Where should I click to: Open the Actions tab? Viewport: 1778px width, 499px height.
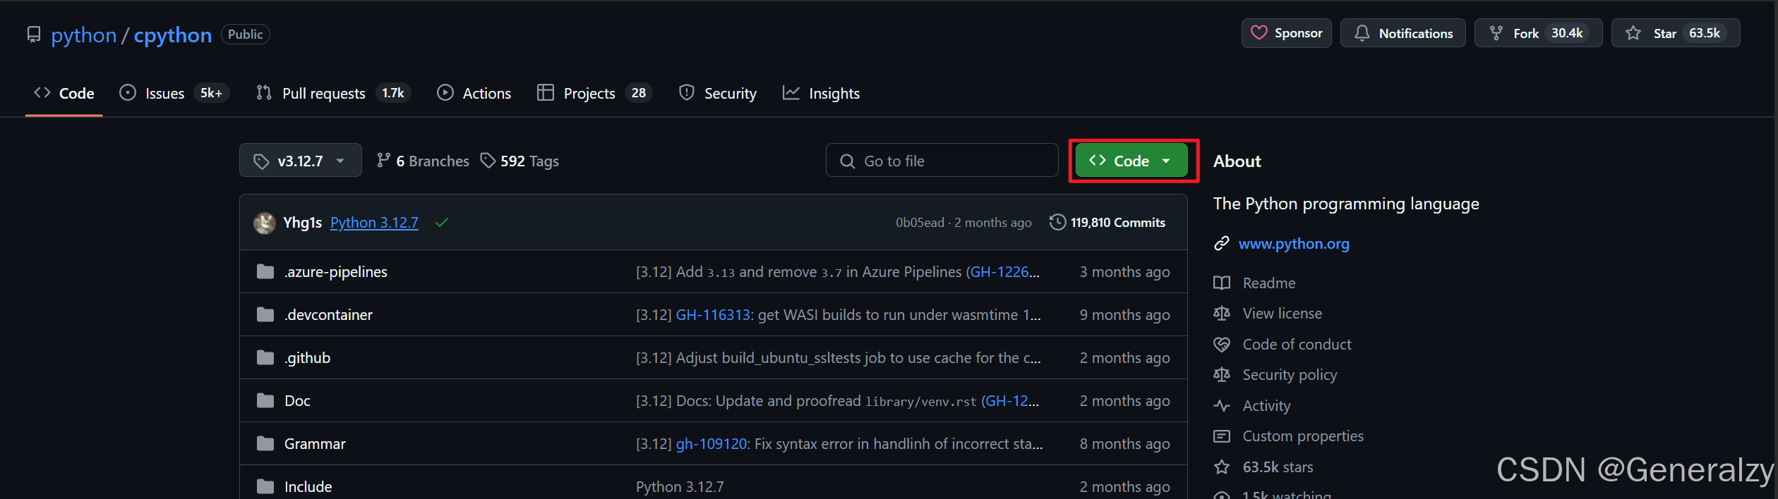474,93
